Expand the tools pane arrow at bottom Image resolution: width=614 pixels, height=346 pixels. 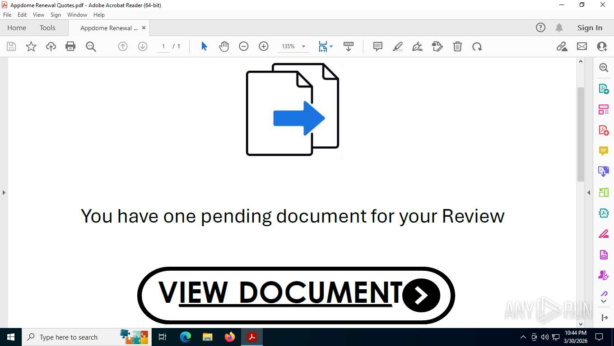click(605, 318)
